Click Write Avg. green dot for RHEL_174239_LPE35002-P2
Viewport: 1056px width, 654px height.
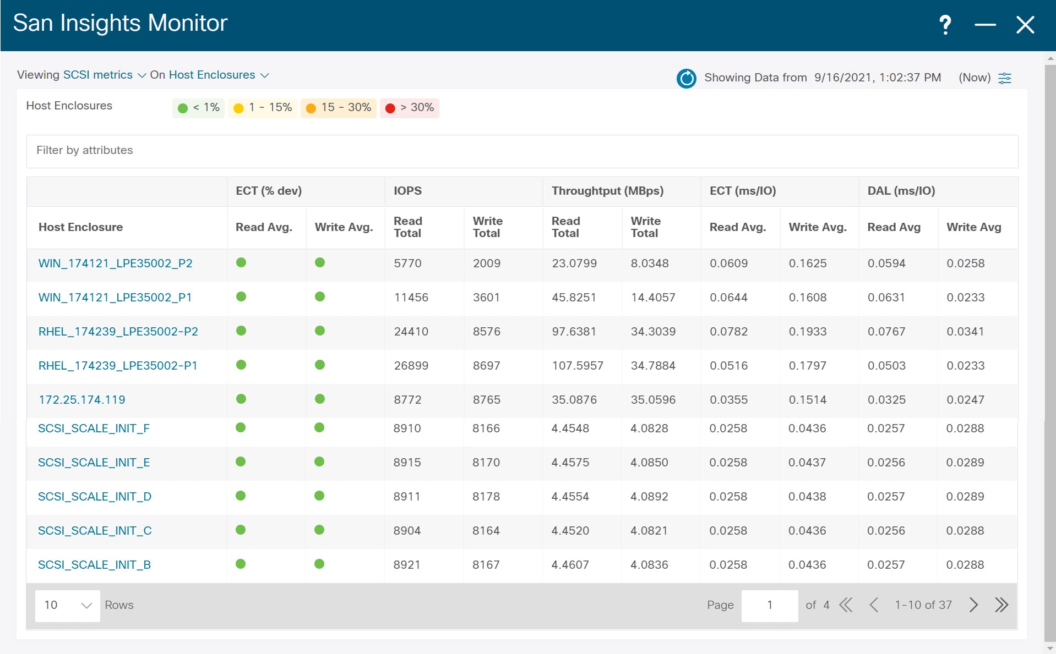click(x=320, y=331)
